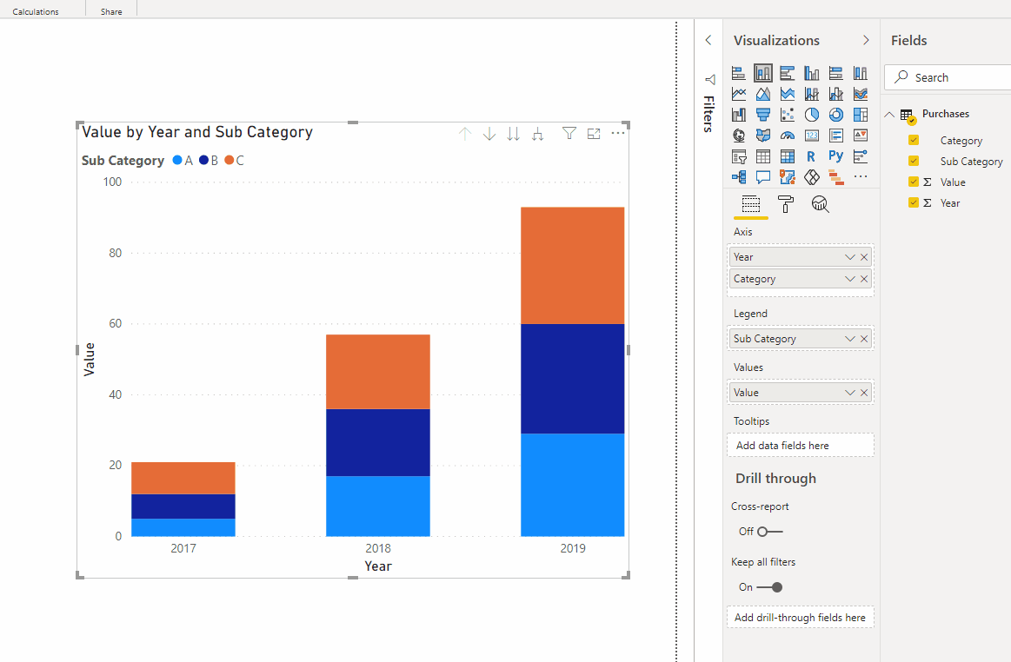Select the multi-row card visual

(x=836, y=136)
